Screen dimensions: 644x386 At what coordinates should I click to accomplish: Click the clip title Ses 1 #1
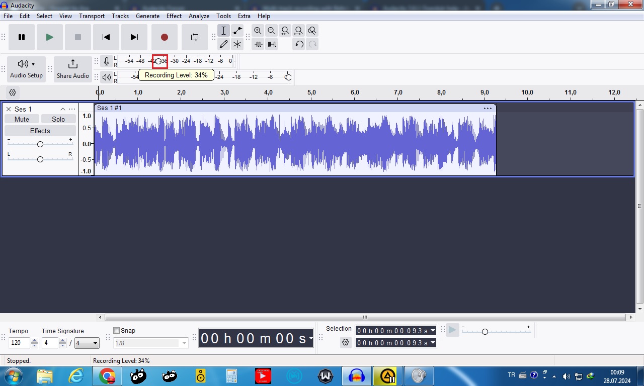tap(109, 108)
